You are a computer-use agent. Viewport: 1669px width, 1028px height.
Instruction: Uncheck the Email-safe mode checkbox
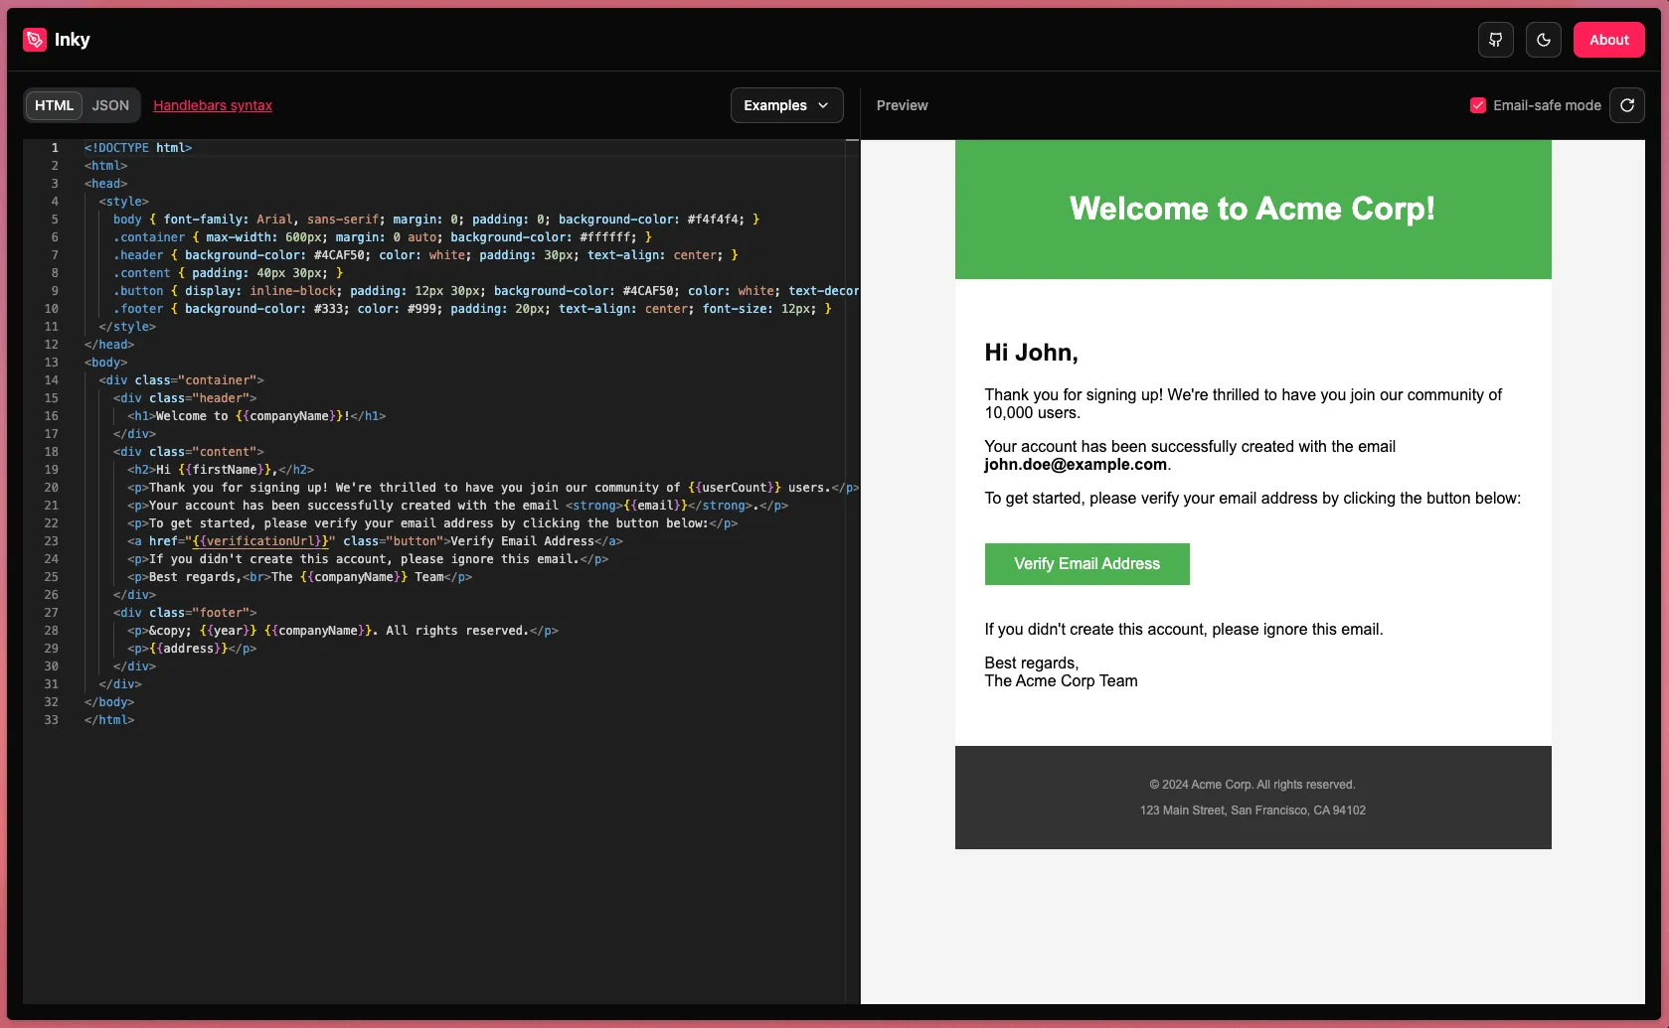point(1478,105)
